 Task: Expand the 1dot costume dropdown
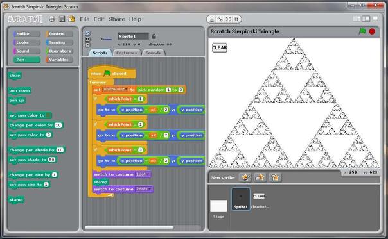pos(143,174)
